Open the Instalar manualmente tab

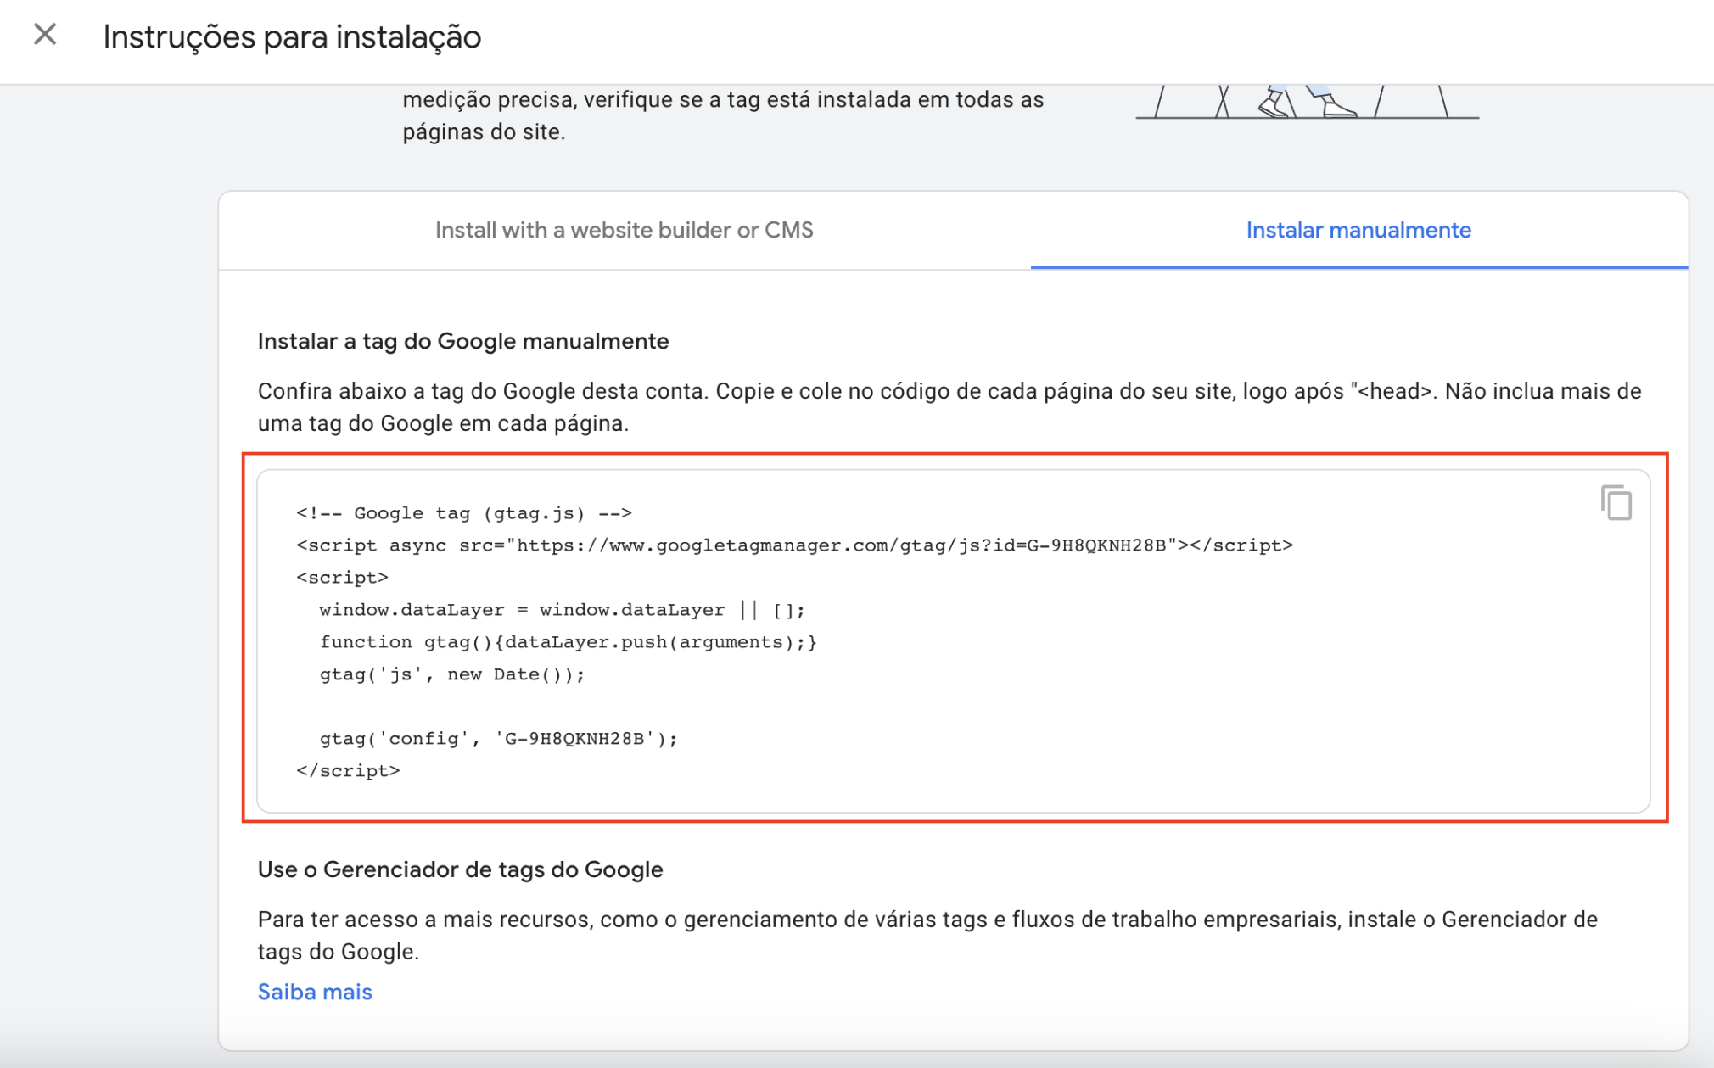tap(1358, 230)
